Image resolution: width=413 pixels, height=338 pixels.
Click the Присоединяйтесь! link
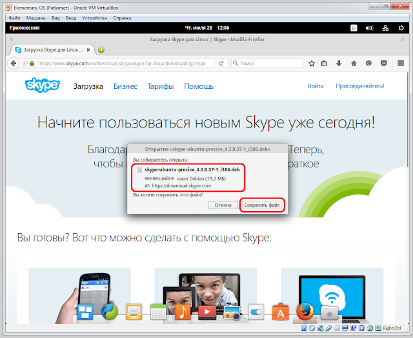360,86
